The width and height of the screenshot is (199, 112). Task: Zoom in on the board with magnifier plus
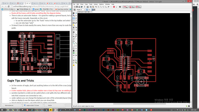pyautogui.click(x=99, y=7)
